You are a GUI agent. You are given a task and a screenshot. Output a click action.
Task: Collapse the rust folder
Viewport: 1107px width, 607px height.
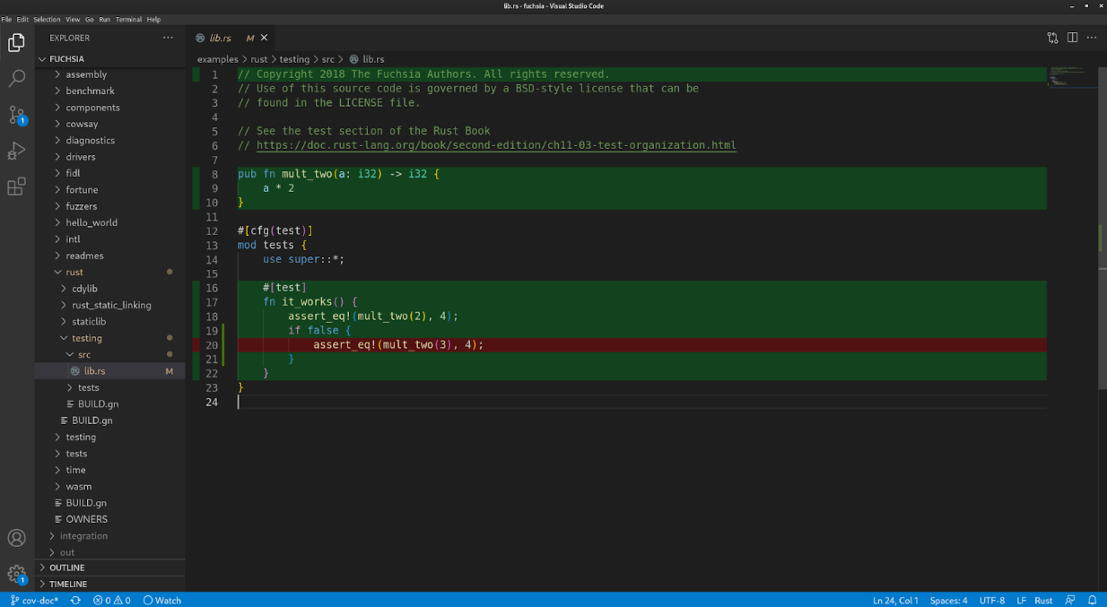(x=75, y=272)
